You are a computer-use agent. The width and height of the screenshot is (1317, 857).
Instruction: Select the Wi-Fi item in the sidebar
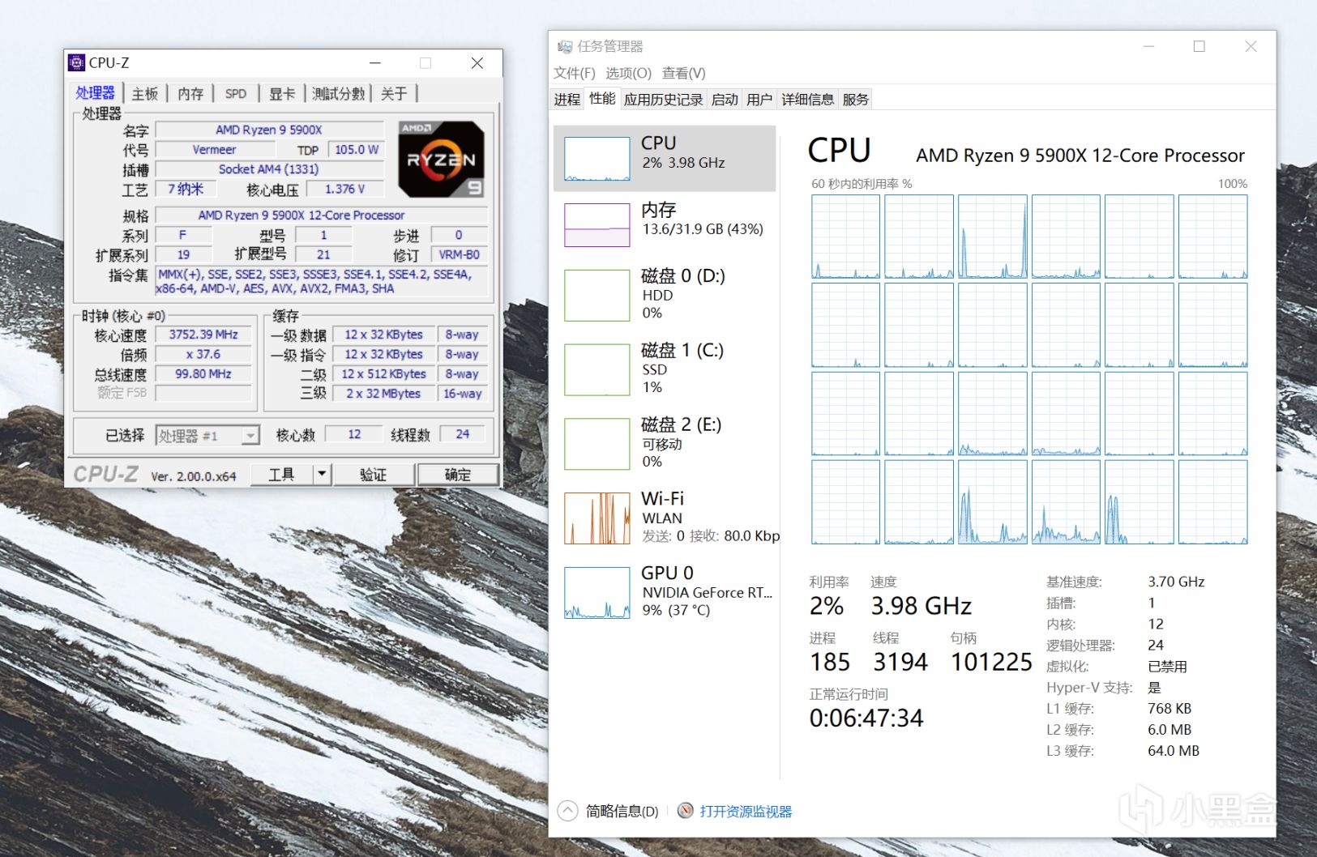point(665,518)
